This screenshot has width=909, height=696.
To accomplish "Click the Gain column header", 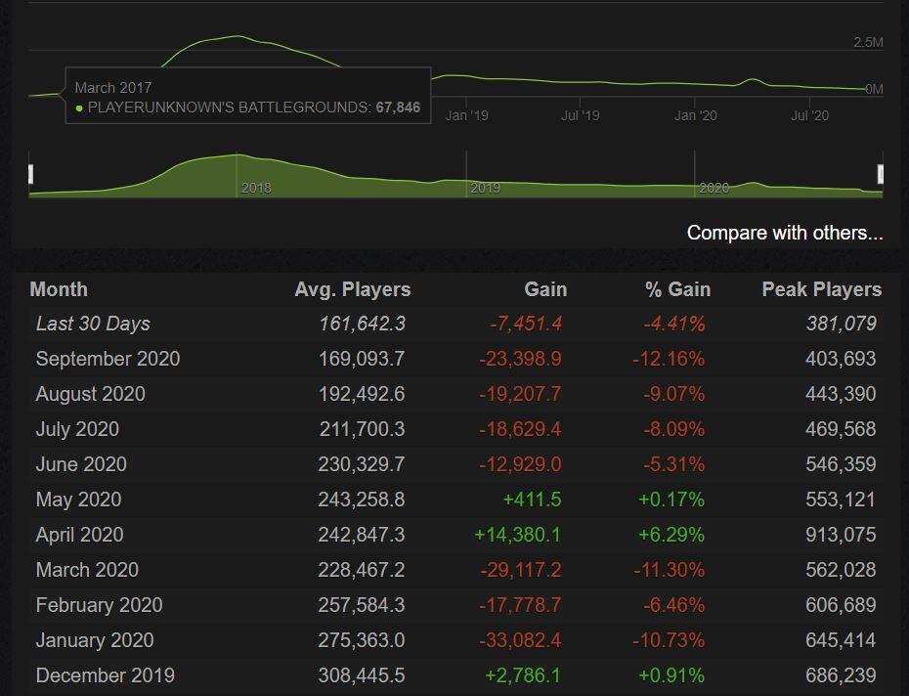I will 545,289.
